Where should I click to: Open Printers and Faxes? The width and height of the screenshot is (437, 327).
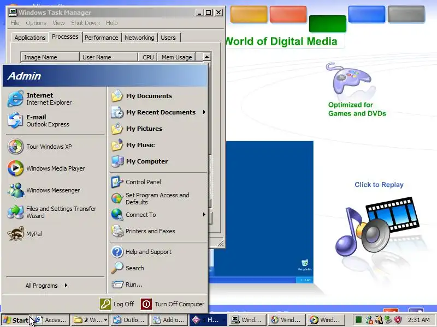coord(158,231)
